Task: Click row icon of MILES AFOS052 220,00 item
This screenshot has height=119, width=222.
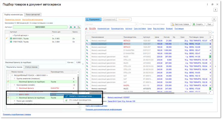Action: [x=87, y=57]
